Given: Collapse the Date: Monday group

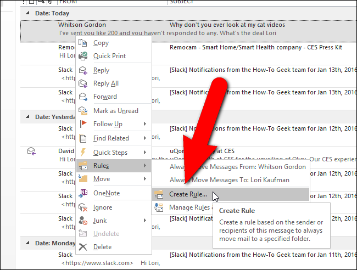Looking at the screenshot, I should 27,243.
